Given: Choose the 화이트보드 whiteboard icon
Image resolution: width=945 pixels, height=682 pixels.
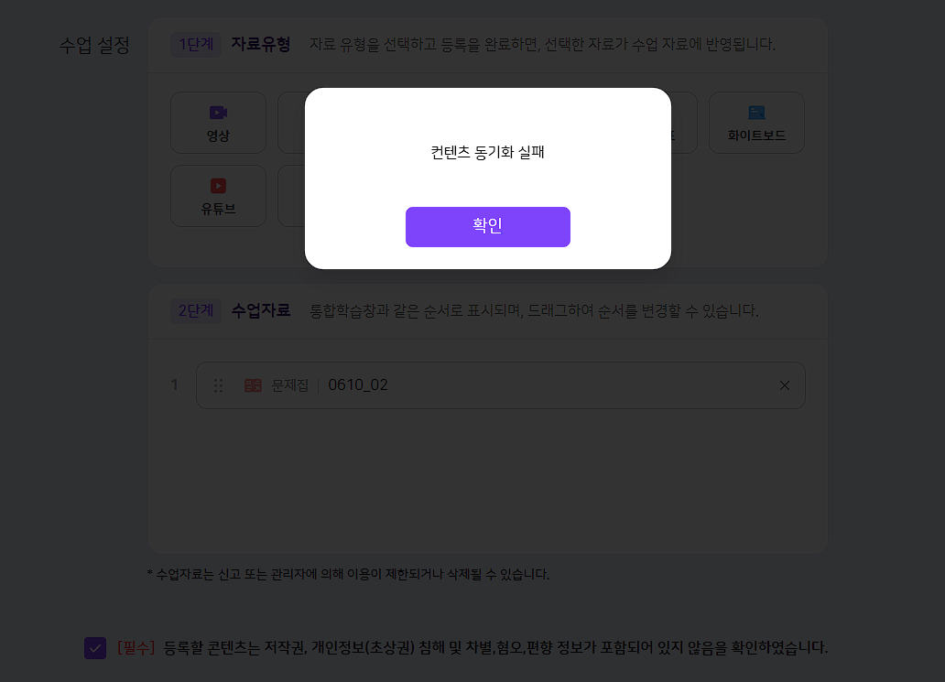Looking at the screenshot, I should (756, 113).
